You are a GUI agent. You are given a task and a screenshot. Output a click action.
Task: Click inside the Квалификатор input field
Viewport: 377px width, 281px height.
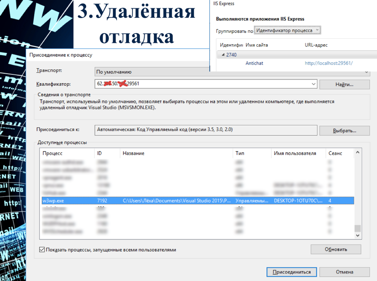(168, 84)
